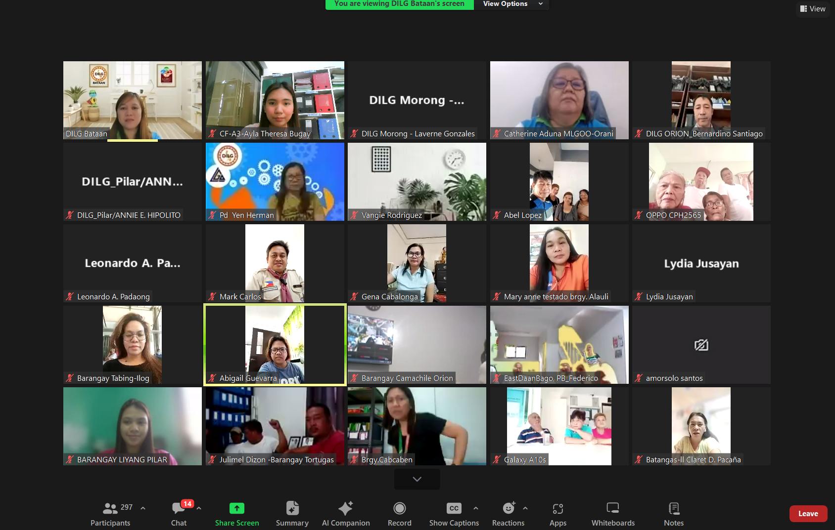This screenshot has height=530, width=835.
Task: Open the Reactions smiley
Action: click(509, 508)
